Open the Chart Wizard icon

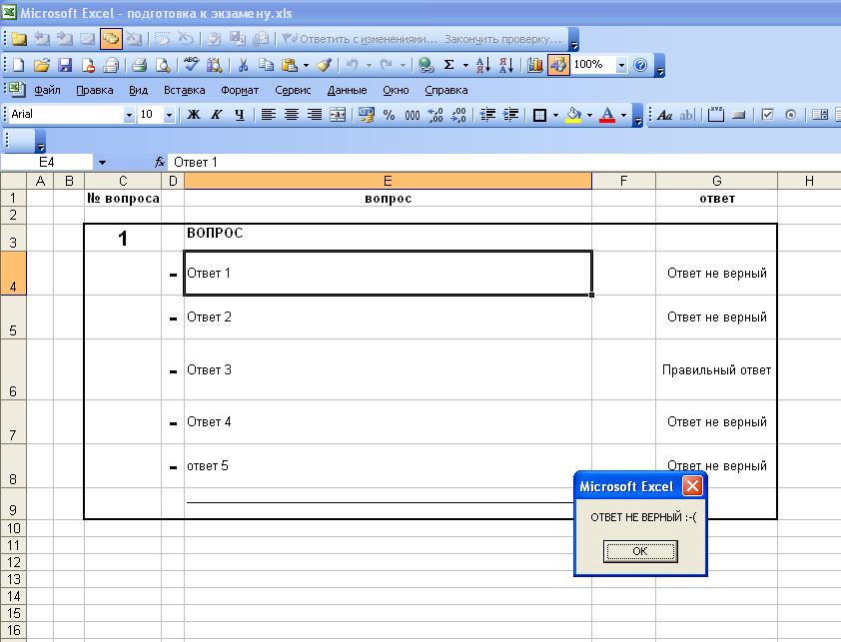tap(535, 65)
